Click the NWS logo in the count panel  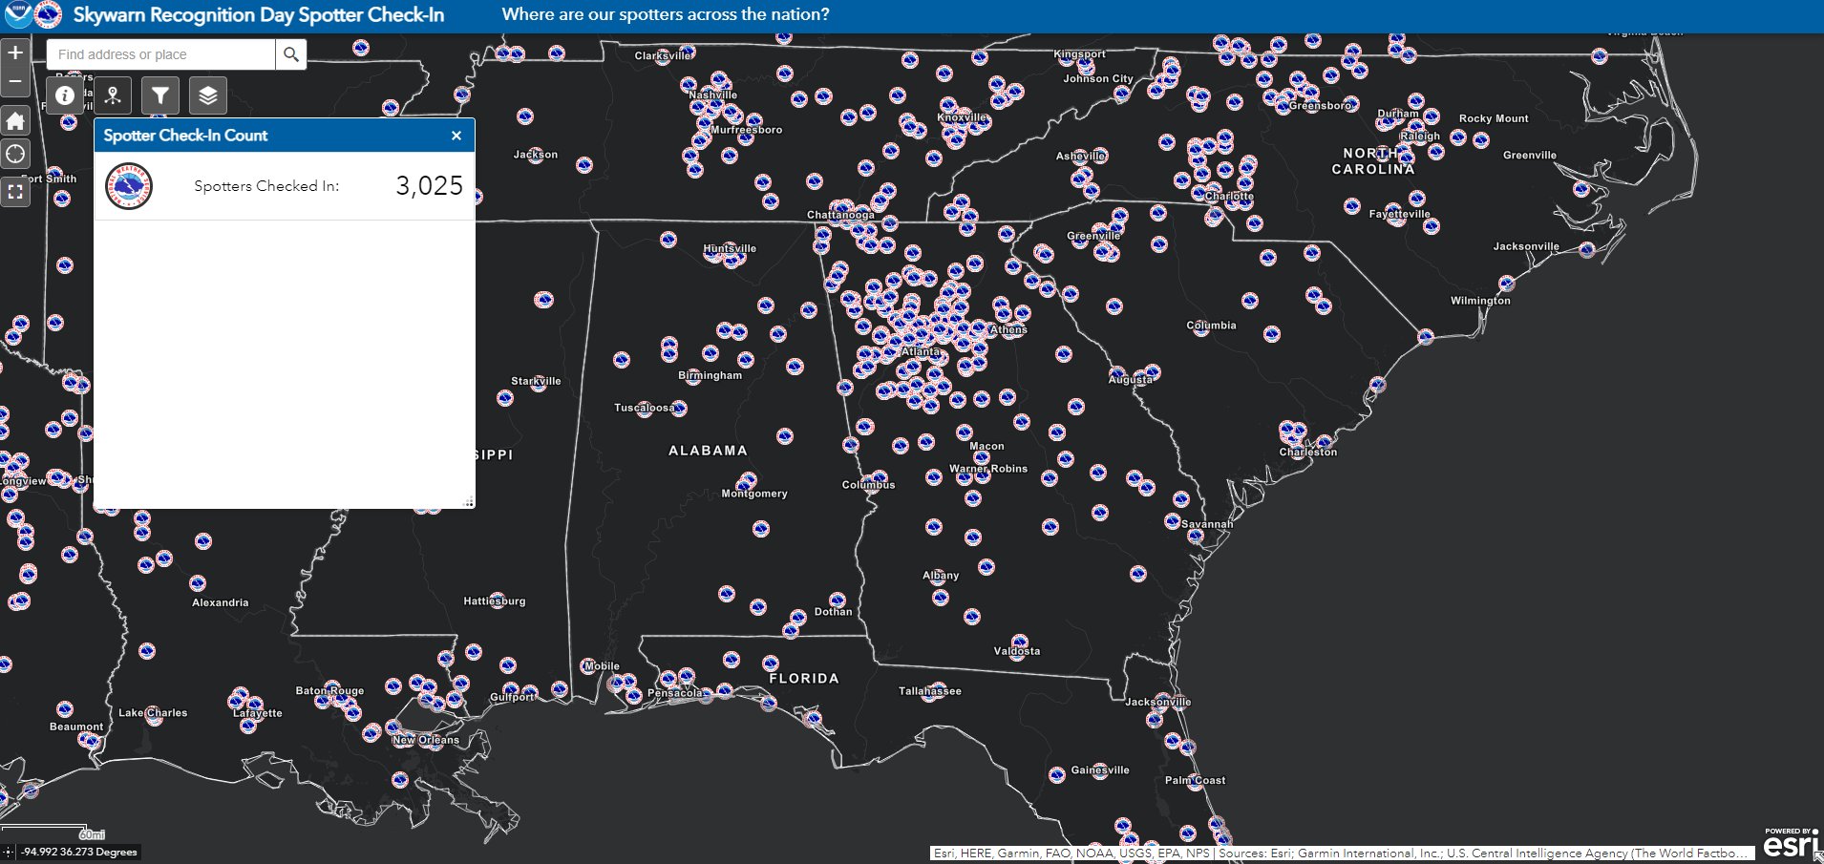tap(129, 186)
